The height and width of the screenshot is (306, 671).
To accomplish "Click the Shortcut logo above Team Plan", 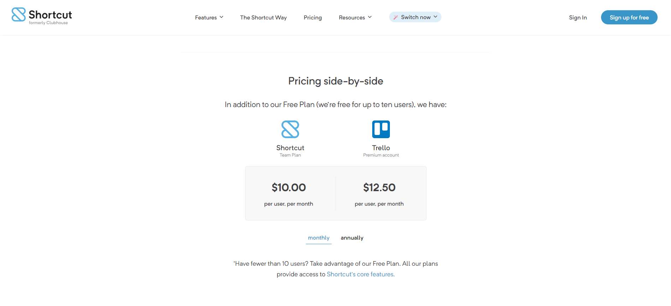I will pos(290,129).
